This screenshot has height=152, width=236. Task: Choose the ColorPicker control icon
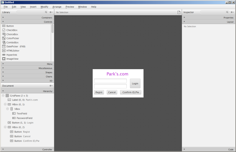point(4,38)
